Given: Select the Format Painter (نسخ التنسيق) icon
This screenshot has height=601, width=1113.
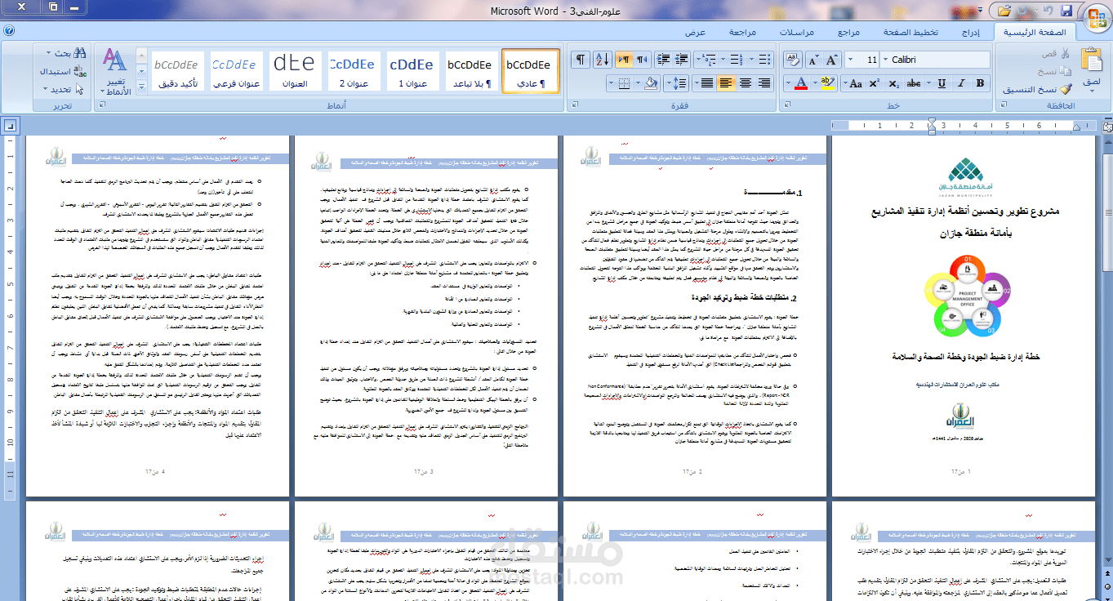Looking at the screenshot, I should pos(1064,90).
